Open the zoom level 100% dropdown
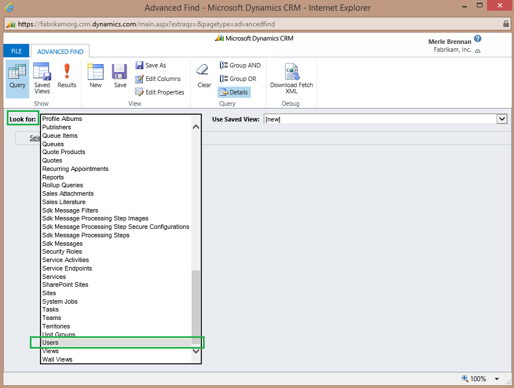Screen dimensions: 514x388 point(497,379)
